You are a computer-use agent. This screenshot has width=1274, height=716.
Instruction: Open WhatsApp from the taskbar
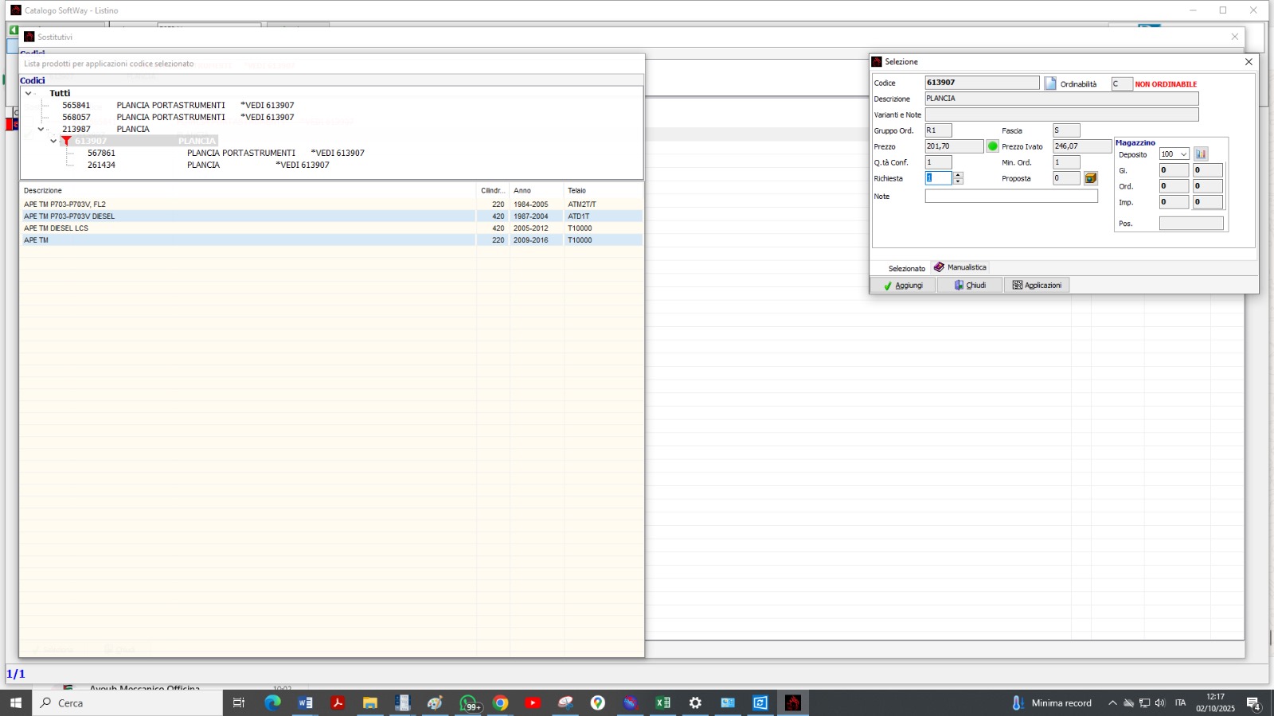(x=468, y=702)
